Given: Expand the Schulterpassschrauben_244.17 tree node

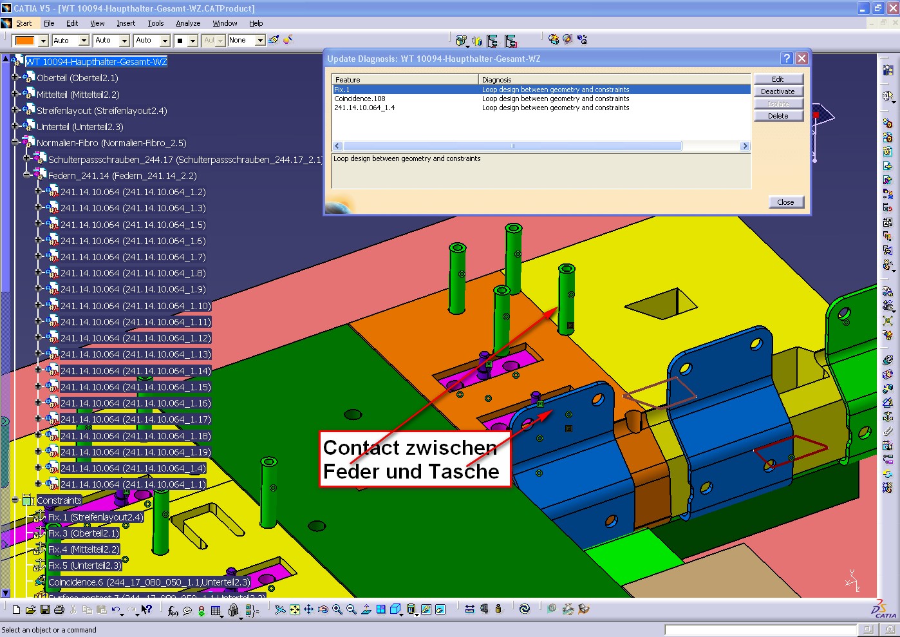Looking at the screenshot, I should [26, 158].
